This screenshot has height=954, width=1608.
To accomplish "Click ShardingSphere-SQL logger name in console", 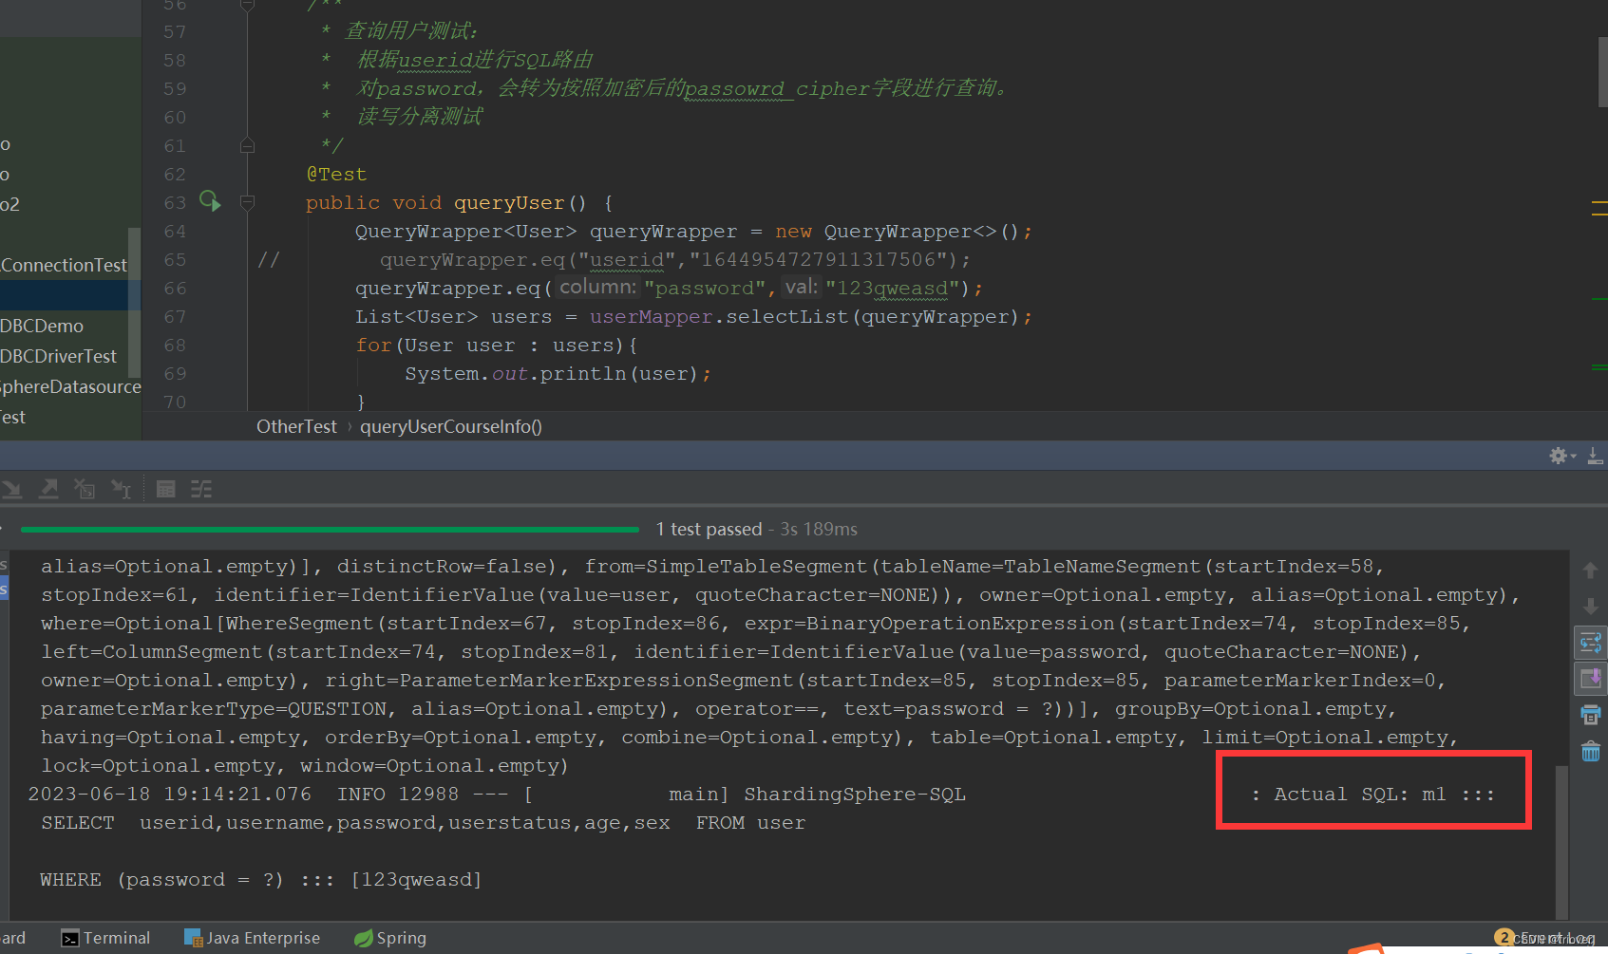I will point(854,794).
